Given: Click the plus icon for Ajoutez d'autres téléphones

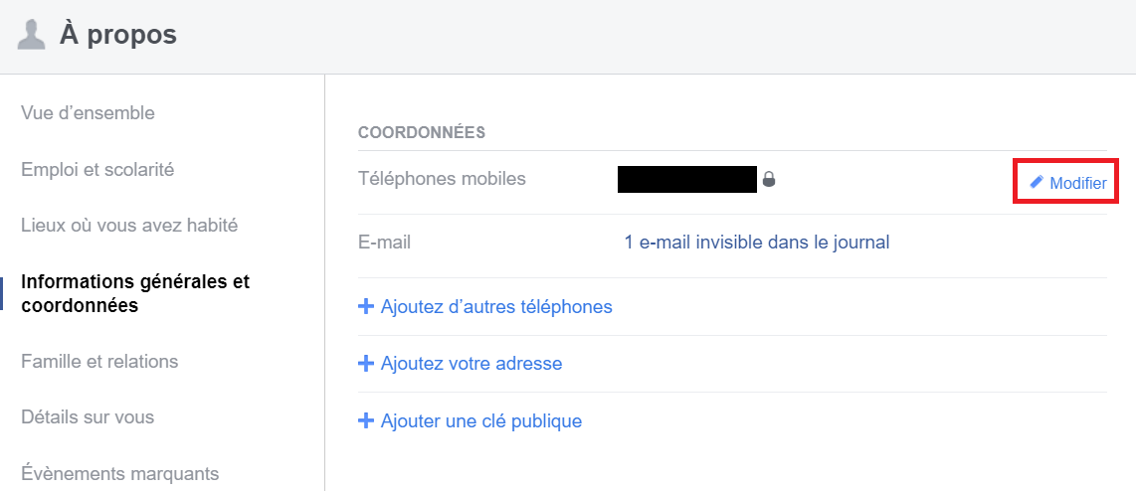Looking at the screenshot, I should coord(366,307).
